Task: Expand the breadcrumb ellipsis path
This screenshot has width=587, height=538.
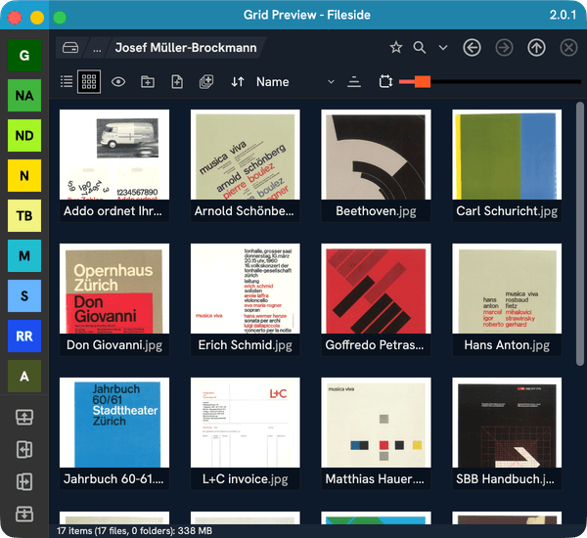Action: click(x=97, y=49)
